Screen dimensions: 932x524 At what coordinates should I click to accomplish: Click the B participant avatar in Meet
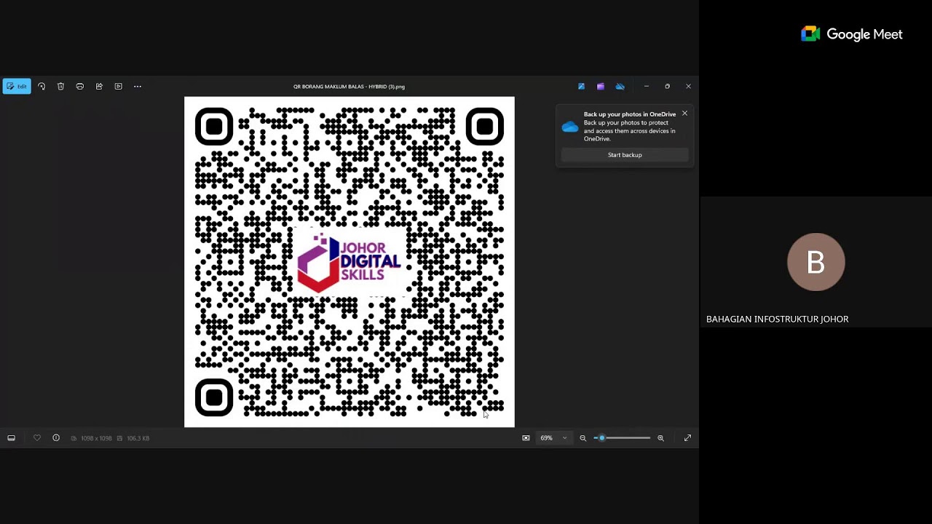[x=816, y=262]
